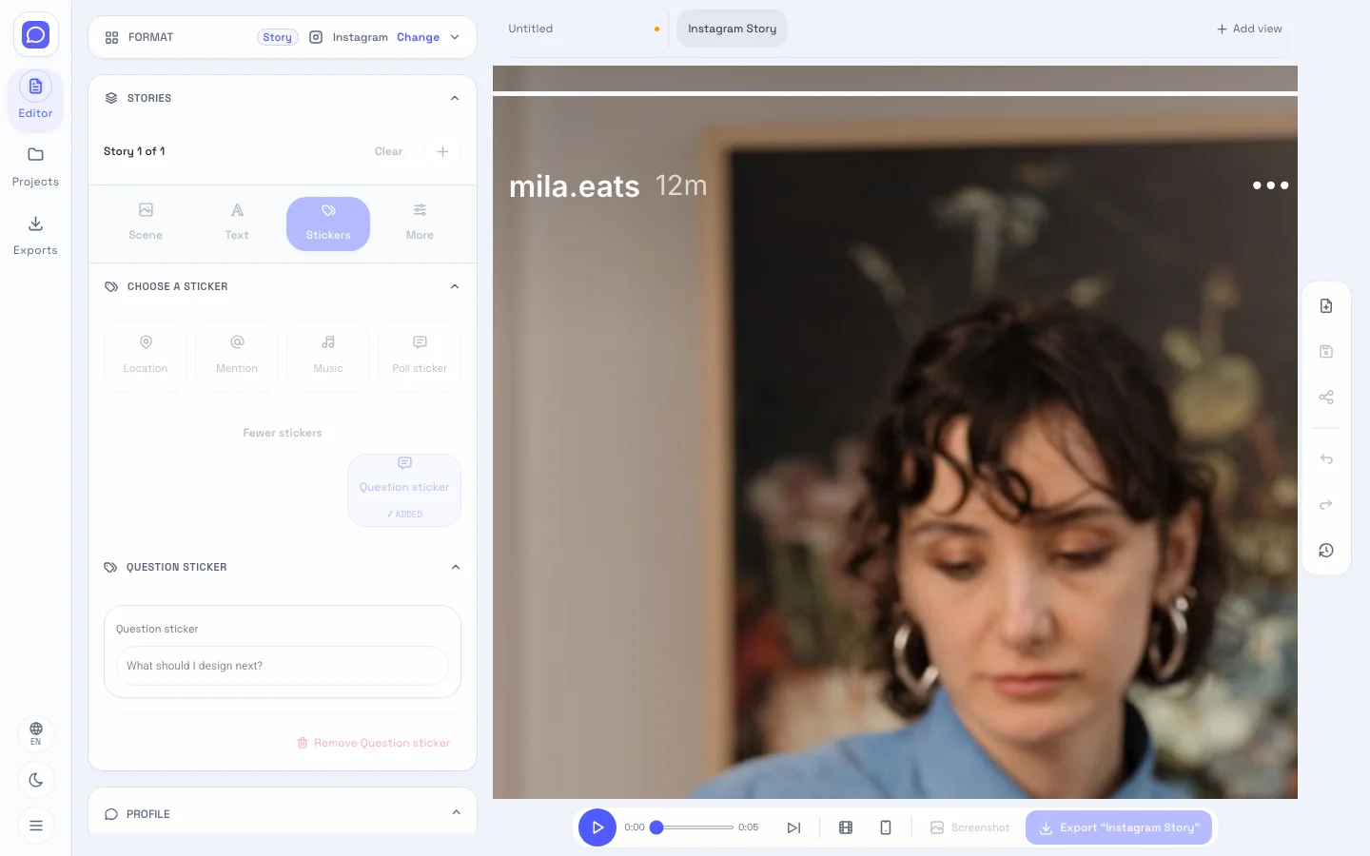Image resolution: width=1370 pixels, height=856 pixels.
Task: Collapse the Profile section
Action: (x=456, y=813)
